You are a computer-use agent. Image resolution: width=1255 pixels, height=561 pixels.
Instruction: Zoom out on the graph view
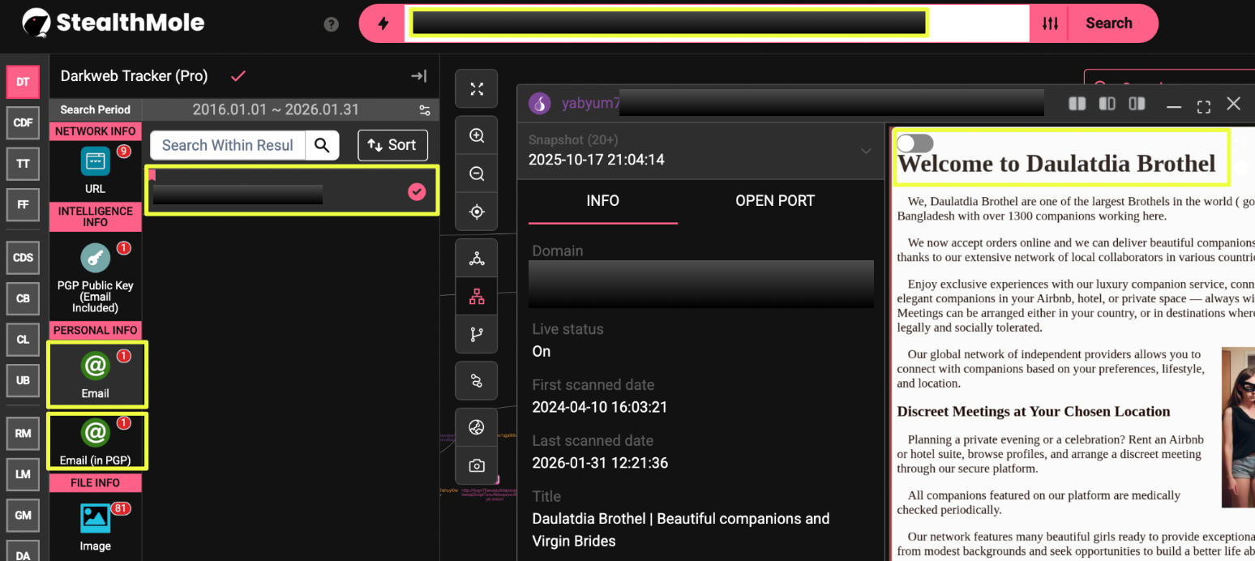477,173
